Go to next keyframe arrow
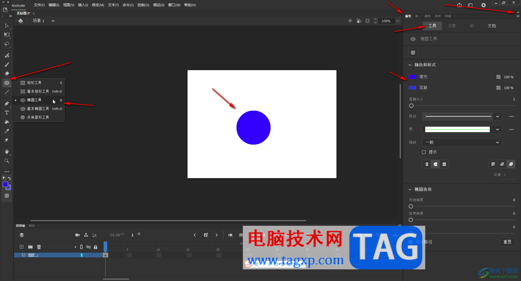 217,235
